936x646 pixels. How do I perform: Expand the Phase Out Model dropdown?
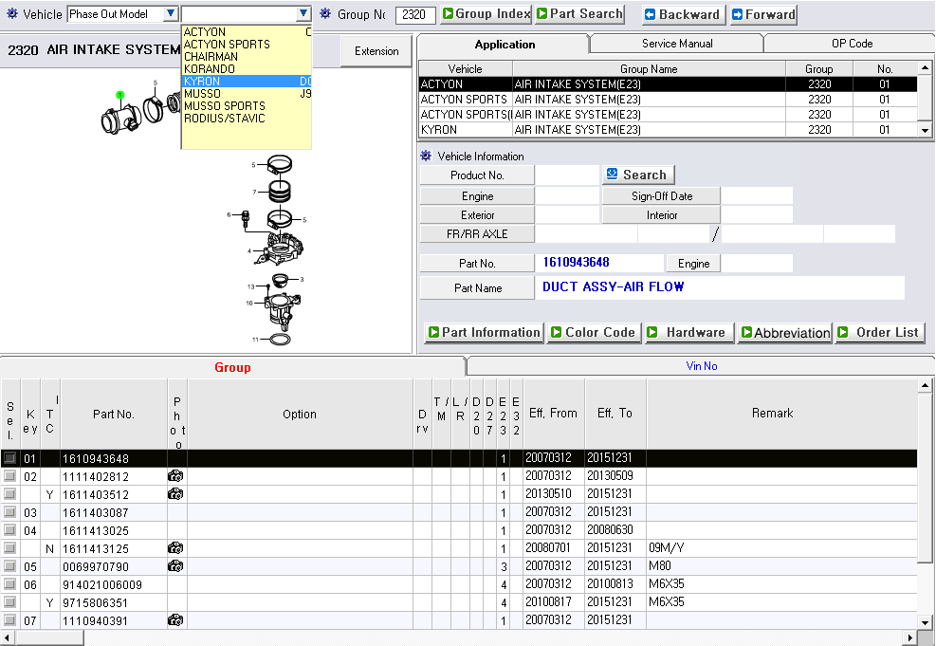(x=170, y=14)
